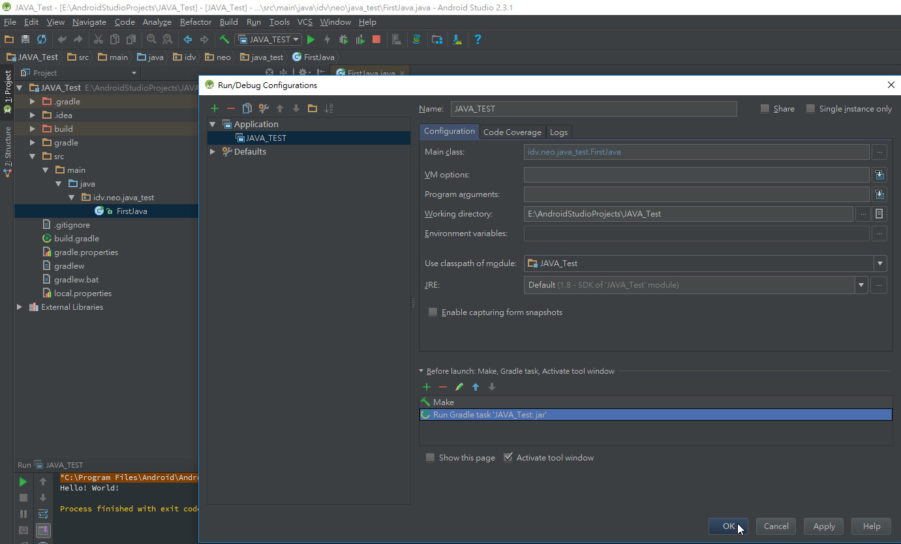
Task: Edit the selected Before launch task with the pencil
Action: pos(459,387)
